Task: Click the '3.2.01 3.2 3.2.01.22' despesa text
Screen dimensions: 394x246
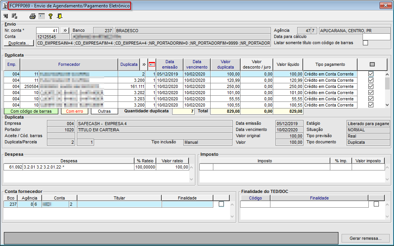Action: coord(78,167)
